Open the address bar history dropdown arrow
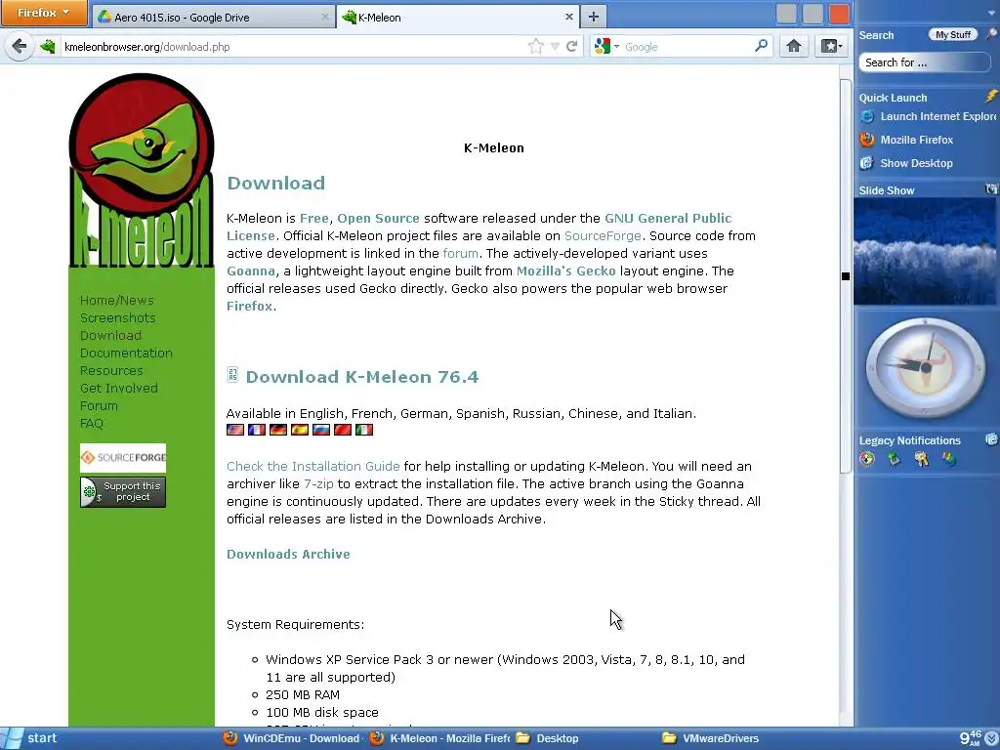Image resolution: width=1000 pixels, height=750 pixels. click(x=555, y=47)
